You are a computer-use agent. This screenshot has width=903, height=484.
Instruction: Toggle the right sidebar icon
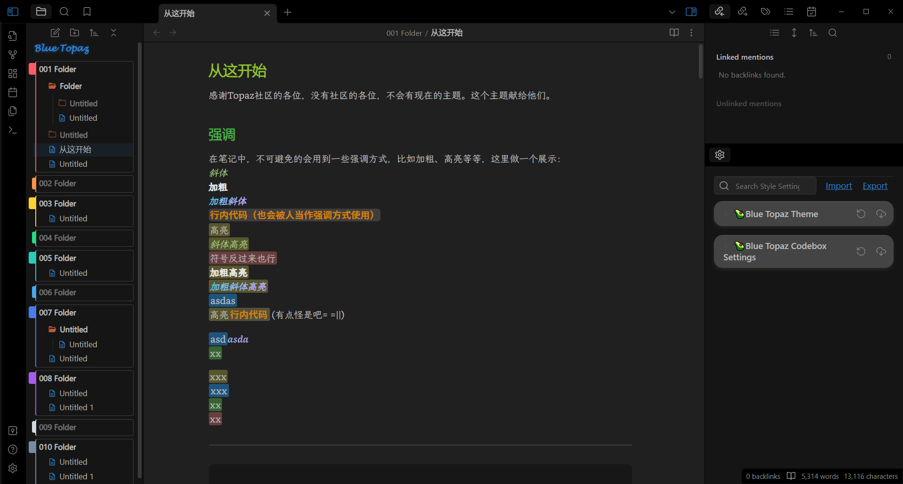691,12
